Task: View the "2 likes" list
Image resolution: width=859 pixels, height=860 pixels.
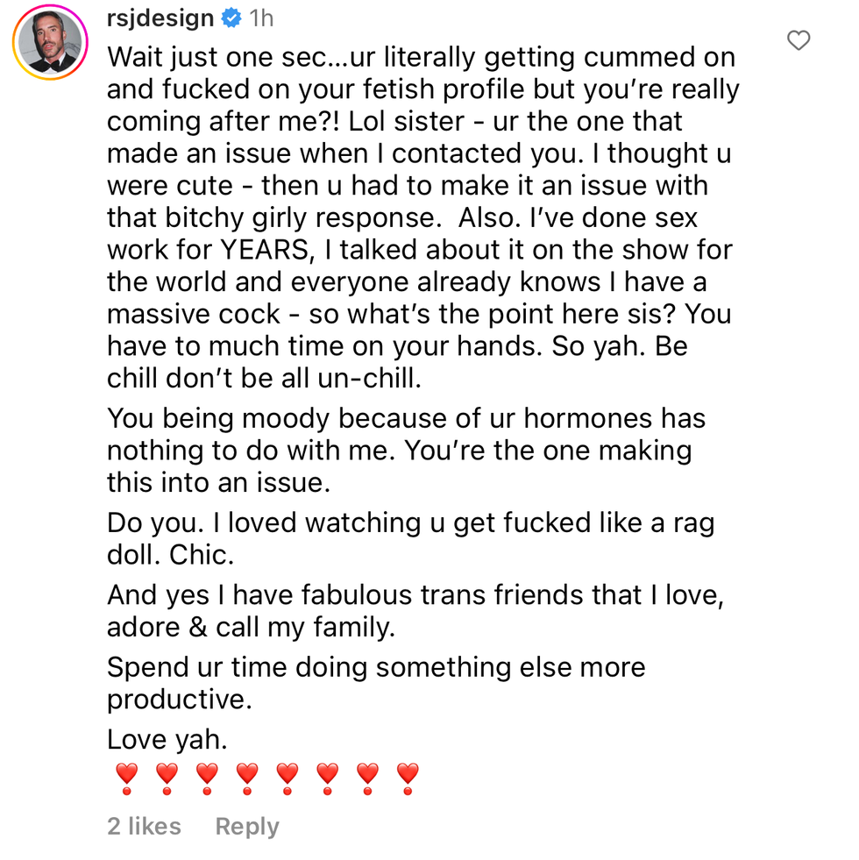Action: coord(144,826)
